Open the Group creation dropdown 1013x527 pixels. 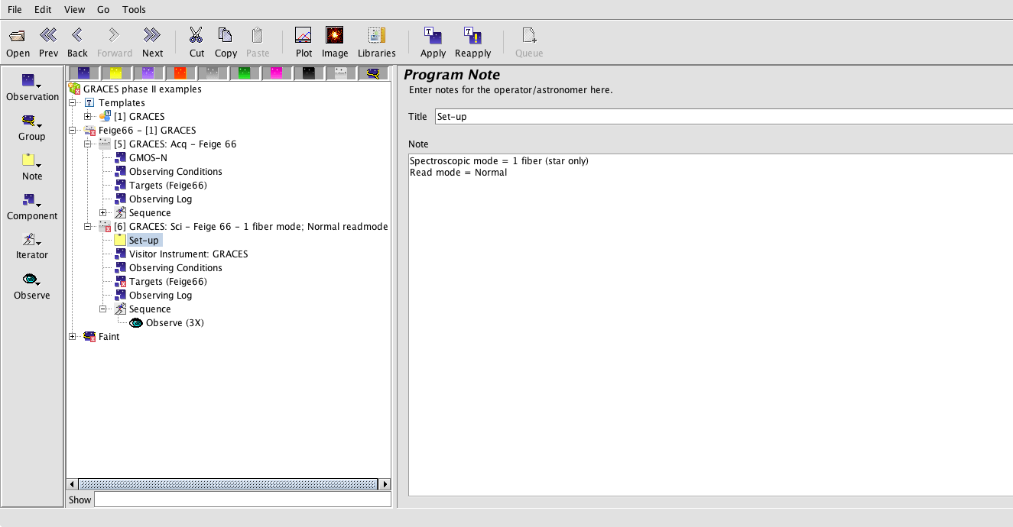[x=32, y=127]
